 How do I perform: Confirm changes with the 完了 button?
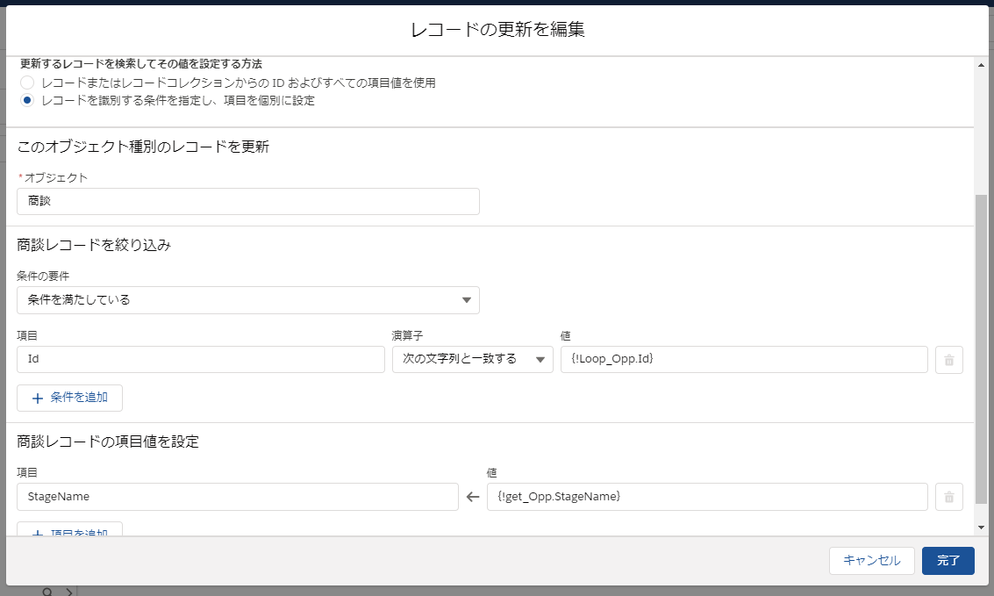click(x=948, y=560)
